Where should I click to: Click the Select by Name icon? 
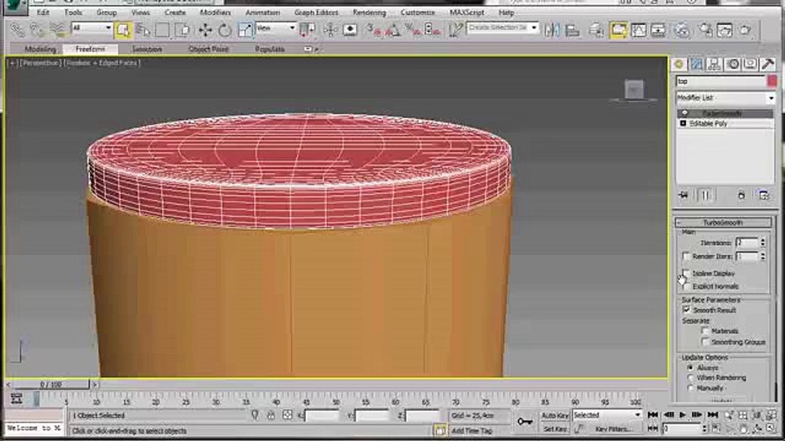[x=143, y=29]
